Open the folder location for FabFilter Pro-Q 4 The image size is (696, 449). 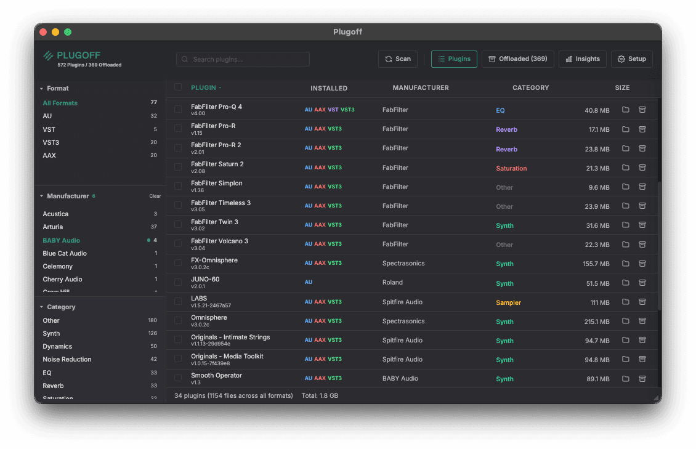pos(625,109)
